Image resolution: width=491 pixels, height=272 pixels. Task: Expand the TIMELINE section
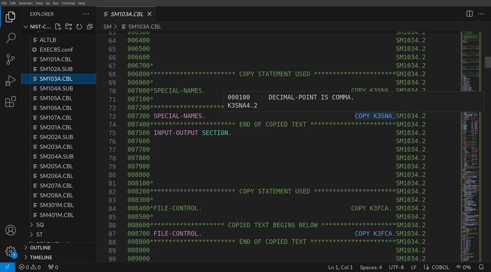coord(41,257)
